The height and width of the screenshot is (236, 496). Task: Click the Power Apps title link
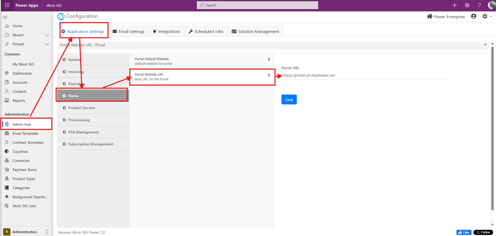click(27, 5)
